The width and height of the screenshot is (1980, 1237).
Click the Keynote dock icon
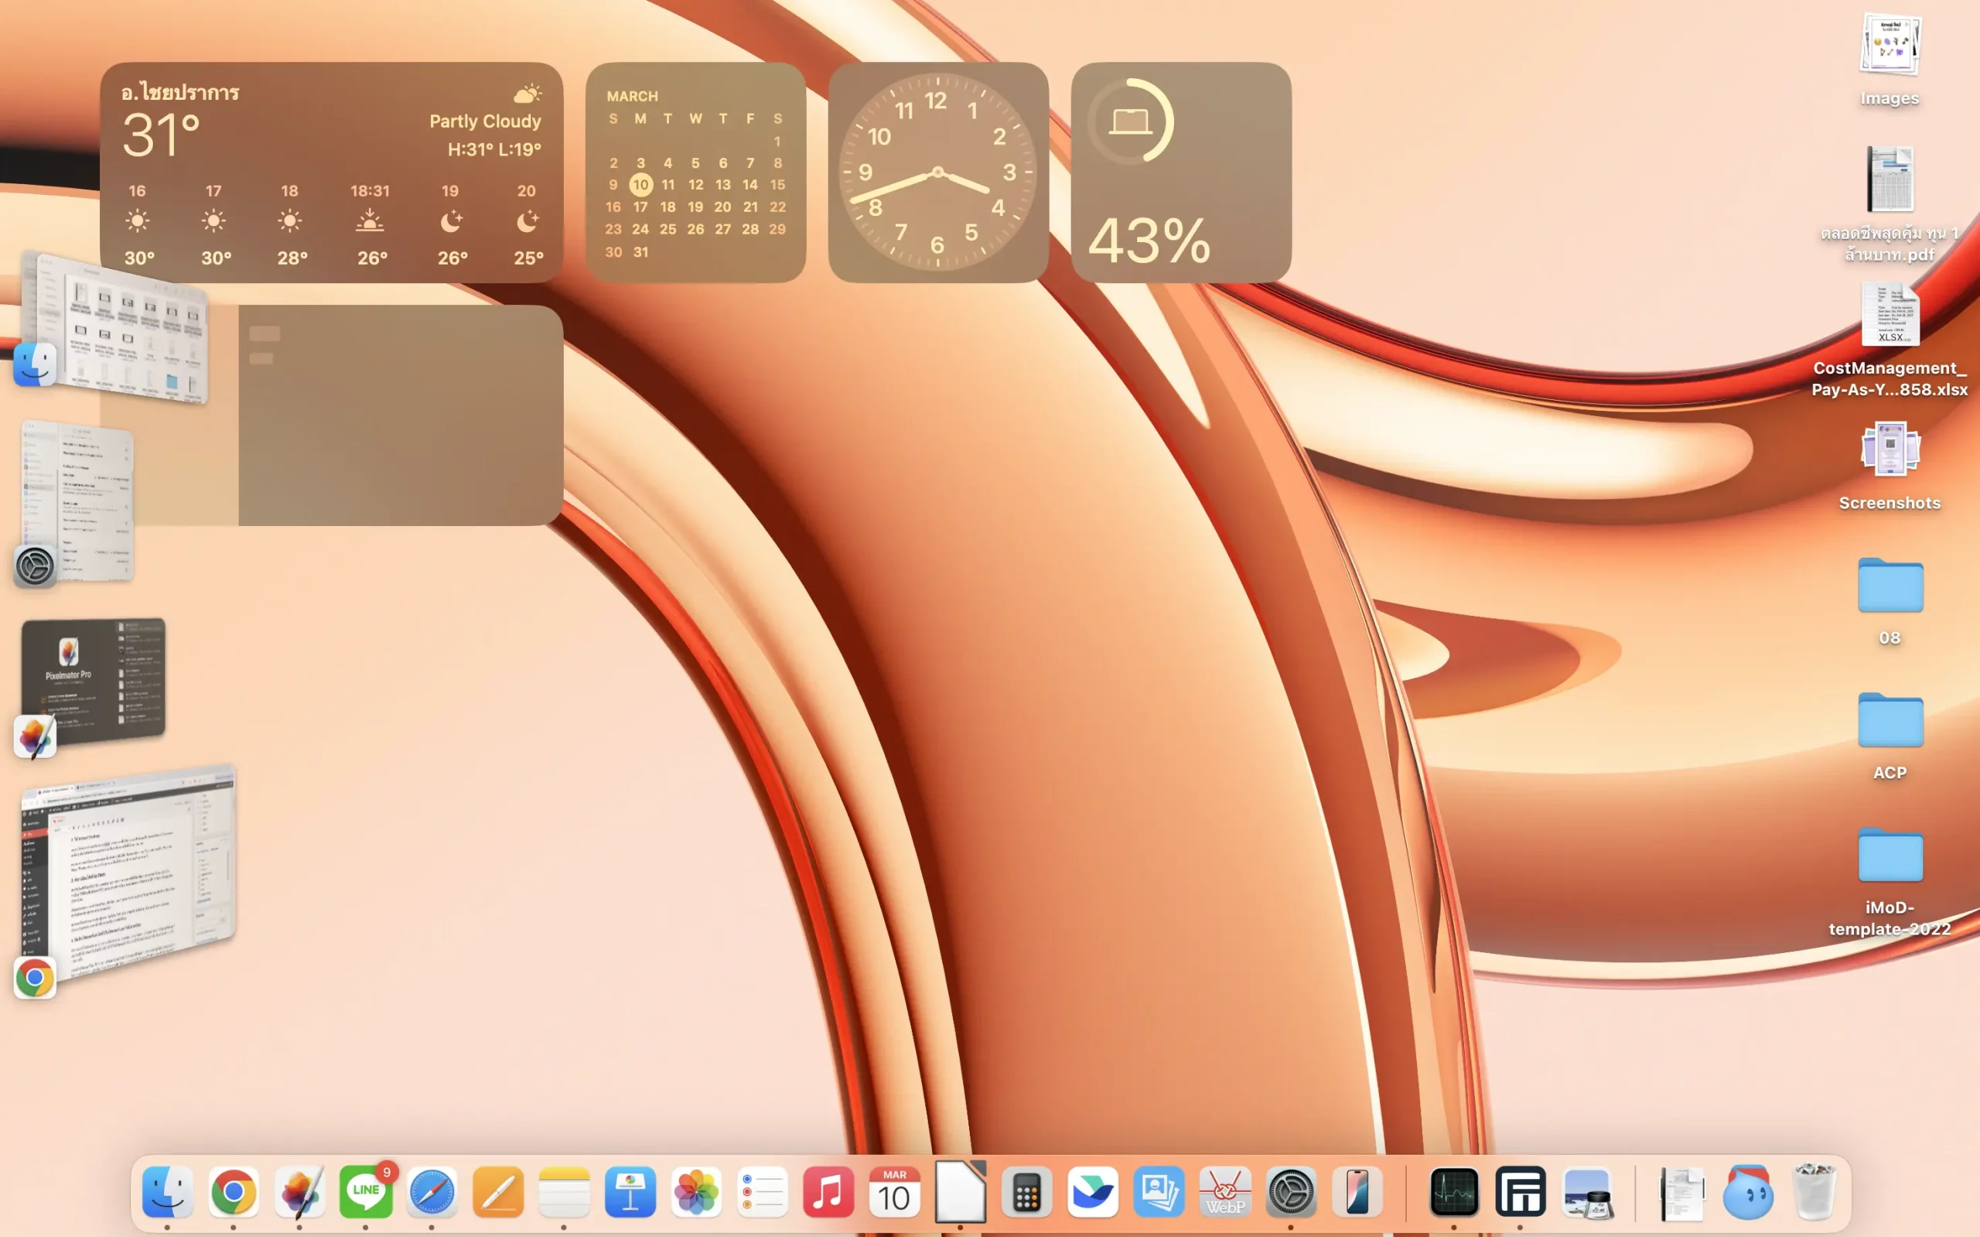click(x=630, y=1192)
